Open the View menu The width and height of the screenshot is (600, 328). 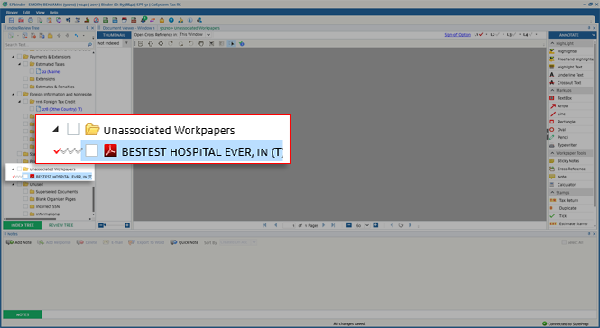click(41, 13)
